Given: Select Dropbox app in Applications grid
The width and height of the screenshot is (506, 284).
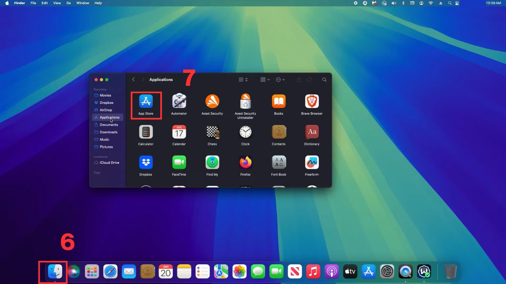Looking at the screenshot, I should coord(146,162).
